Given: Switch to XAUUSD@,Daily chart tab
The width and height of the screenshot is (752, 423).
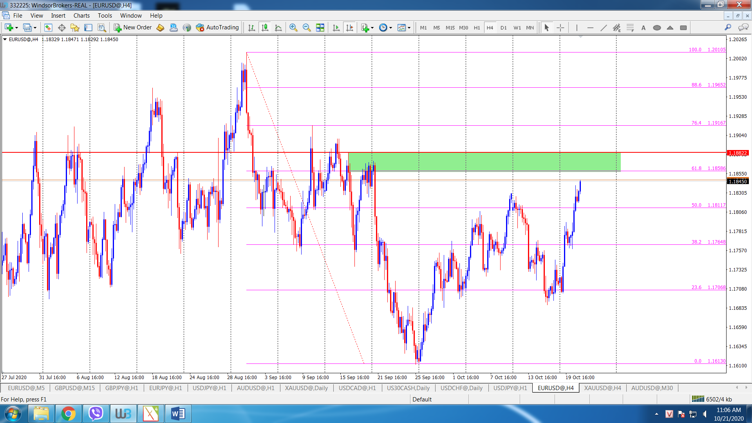Looking at the screenshot, I should pyautogui.click(x=306, y=388).
